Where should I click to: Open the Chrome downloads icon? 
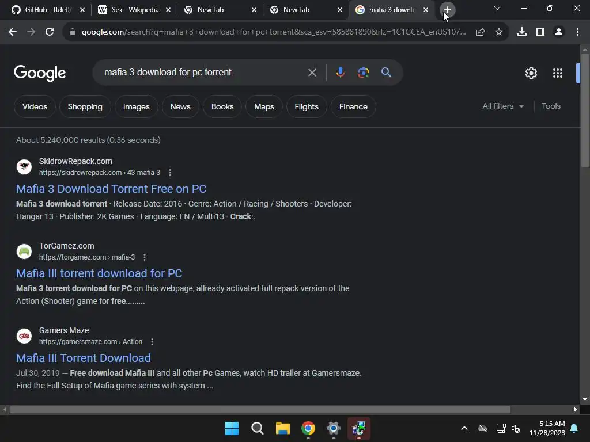(522, 32)
